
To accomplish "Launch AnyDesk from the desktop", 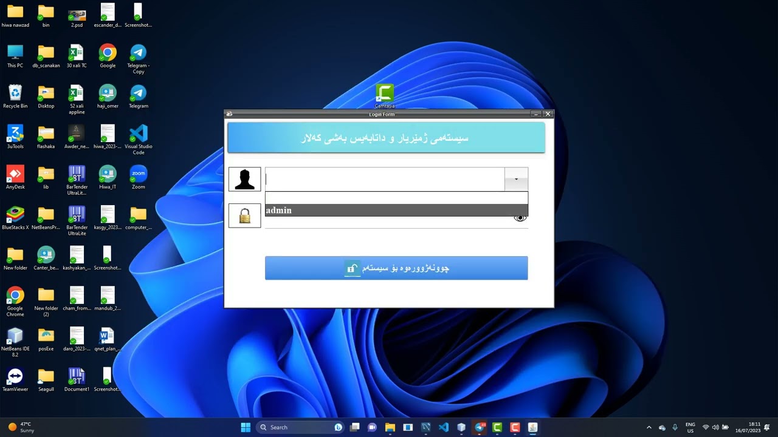I will click(x=15, y=177).
